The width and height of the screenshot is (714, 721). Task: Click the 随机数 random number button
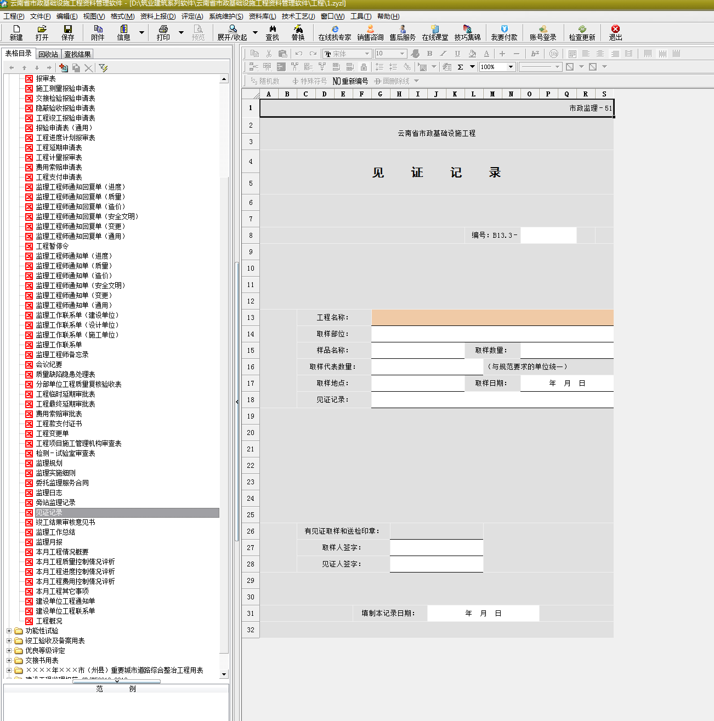click(x=265, y=81)
